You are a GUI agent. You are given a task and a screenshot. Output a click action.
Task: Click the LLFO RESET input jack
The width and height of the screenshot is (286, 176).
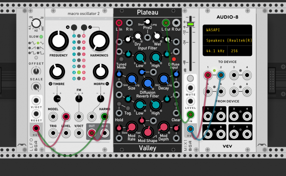[x=36, y=114]
